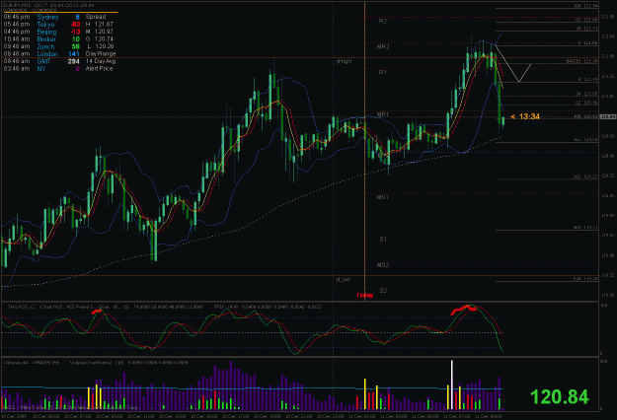The width and height of the screenshot is (617, 420).
Task: Click the Beijing session label
Action: click(46, 32)
